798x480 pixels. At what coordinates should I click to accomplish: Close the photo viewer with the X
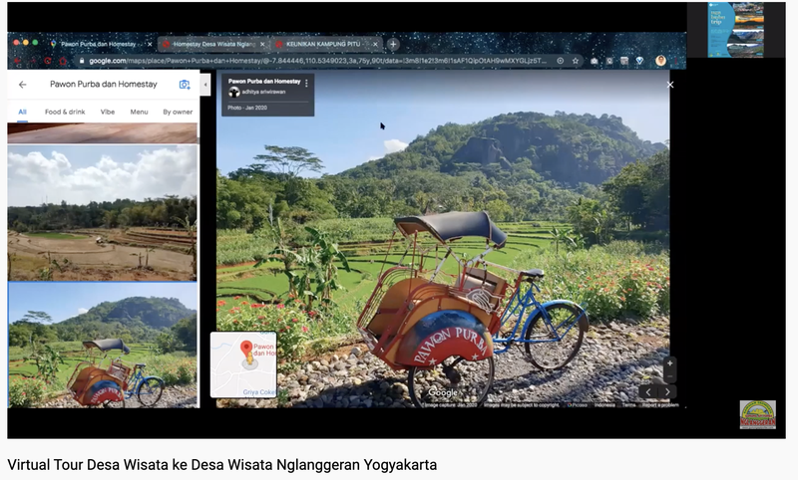670,85
